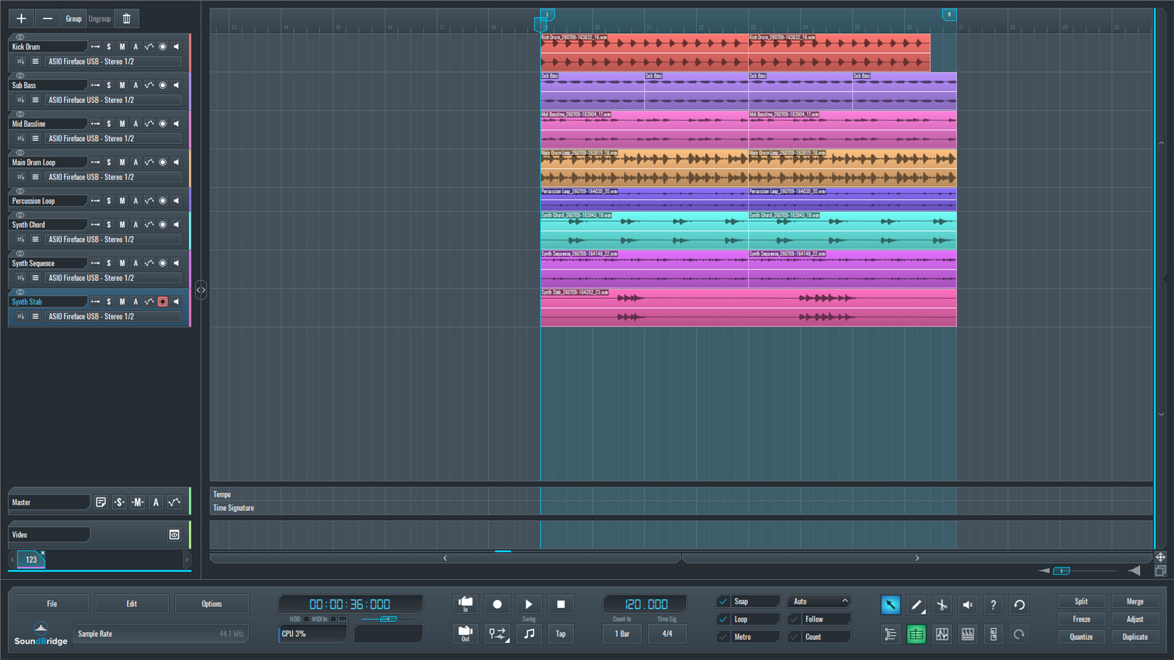Click the Split button

point(1081,601)
